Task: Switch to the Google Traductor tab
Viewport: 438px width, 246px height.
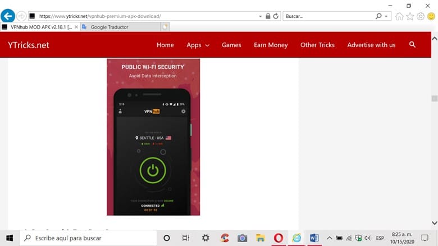Action: (x=120, y=27)
